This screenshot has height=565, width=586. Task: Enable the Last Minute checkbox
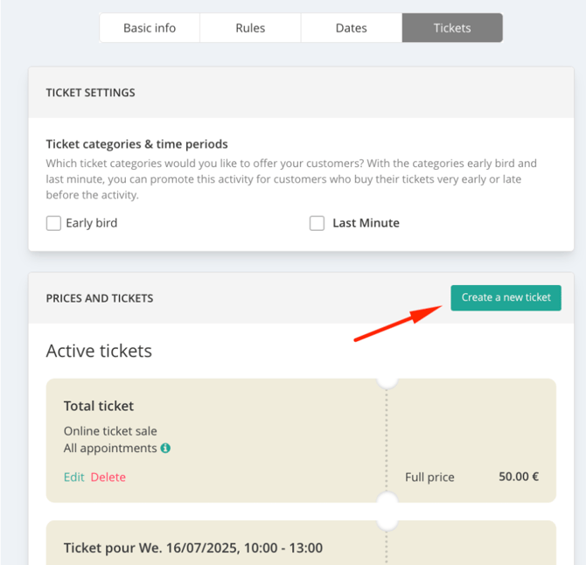click(317, 223)
